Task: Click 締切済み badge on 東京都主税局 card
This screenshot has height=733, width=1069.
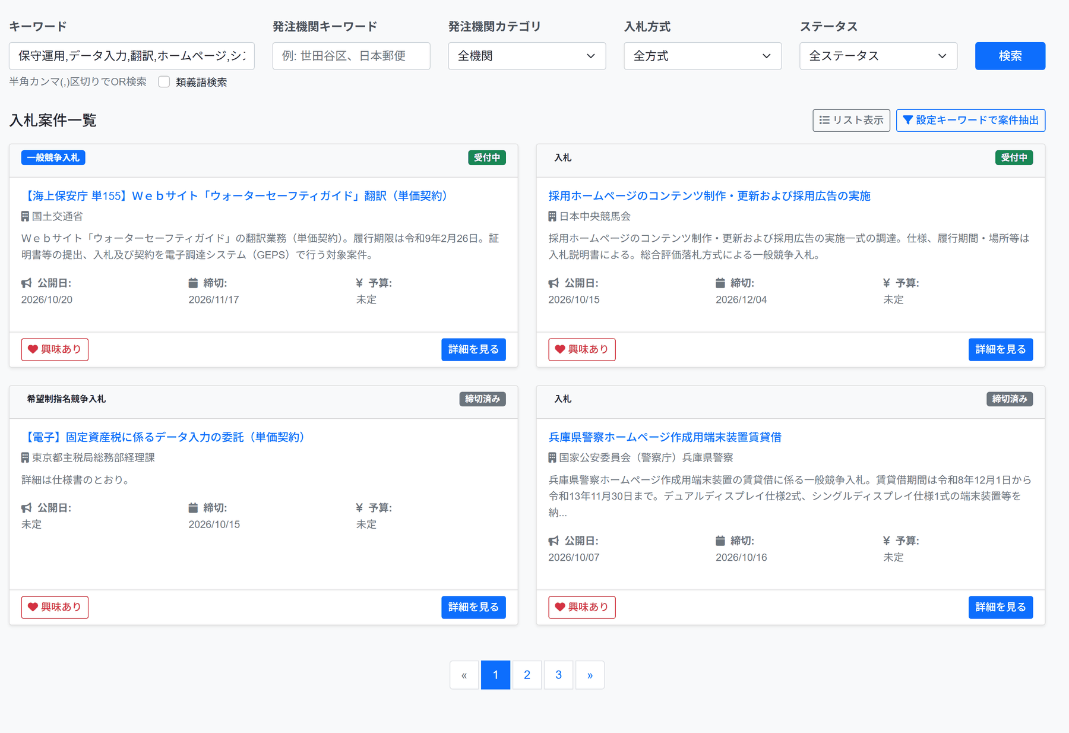Action: (482, 399)
